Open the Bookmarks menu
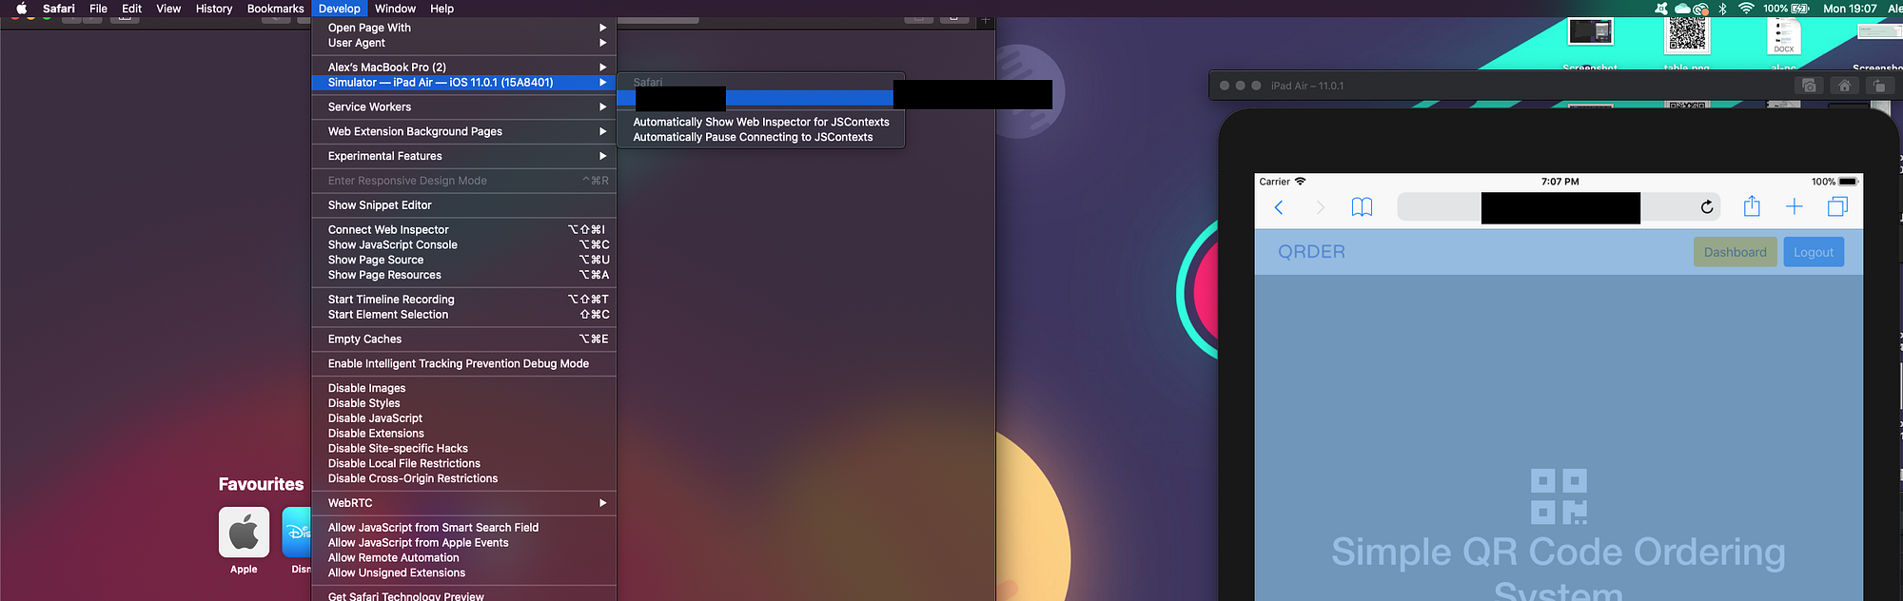The image size is (1903, 601). (x=276, y=9)
